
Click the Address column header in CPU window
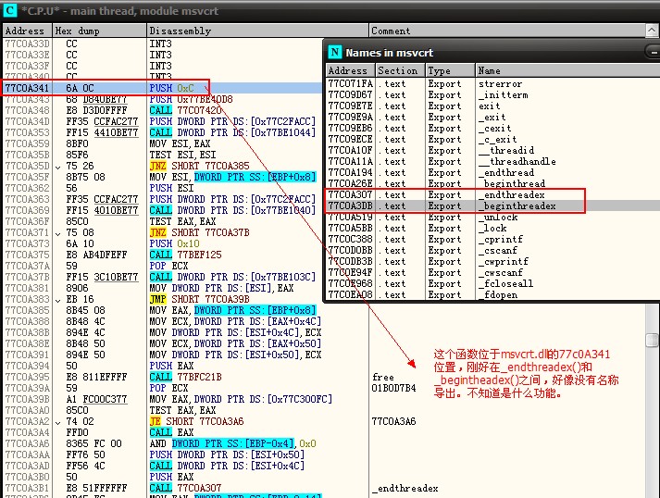tap(27, 31)
